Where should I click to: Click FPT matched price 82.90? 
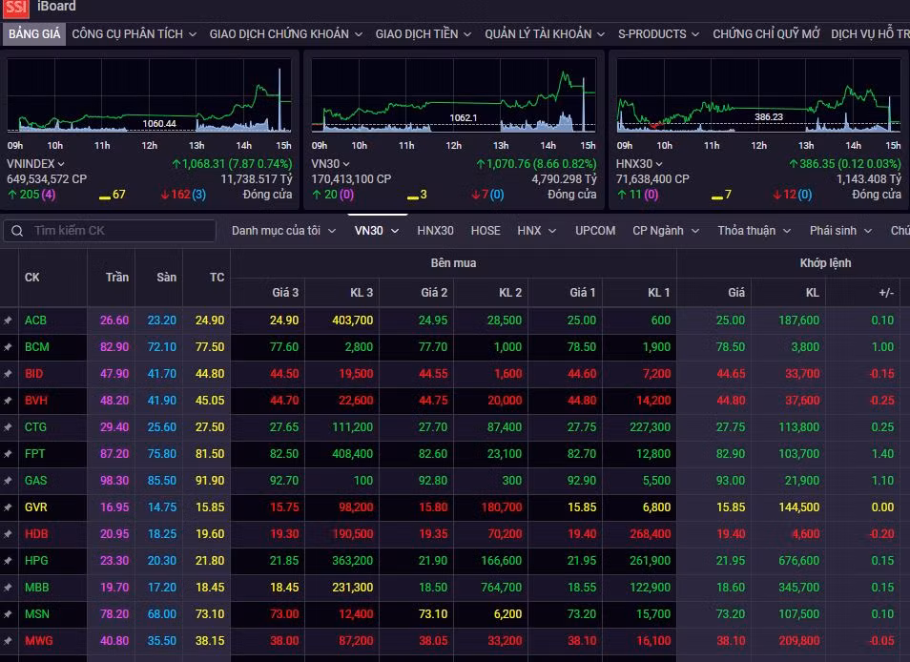point(731,454)
